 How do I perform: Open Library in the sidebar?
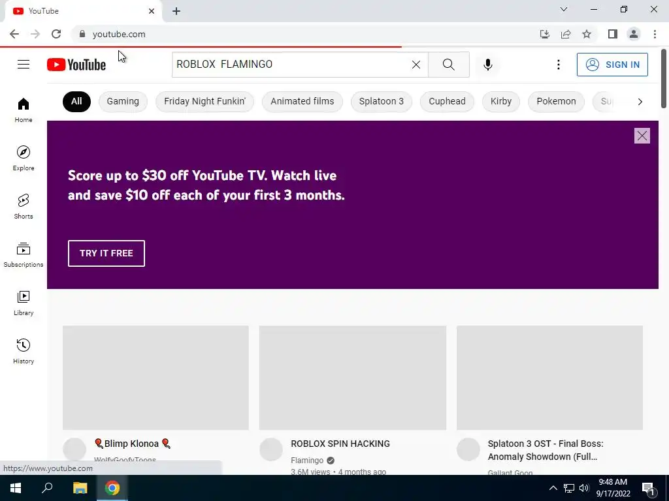pyautogui.click(x=24, y=303)
